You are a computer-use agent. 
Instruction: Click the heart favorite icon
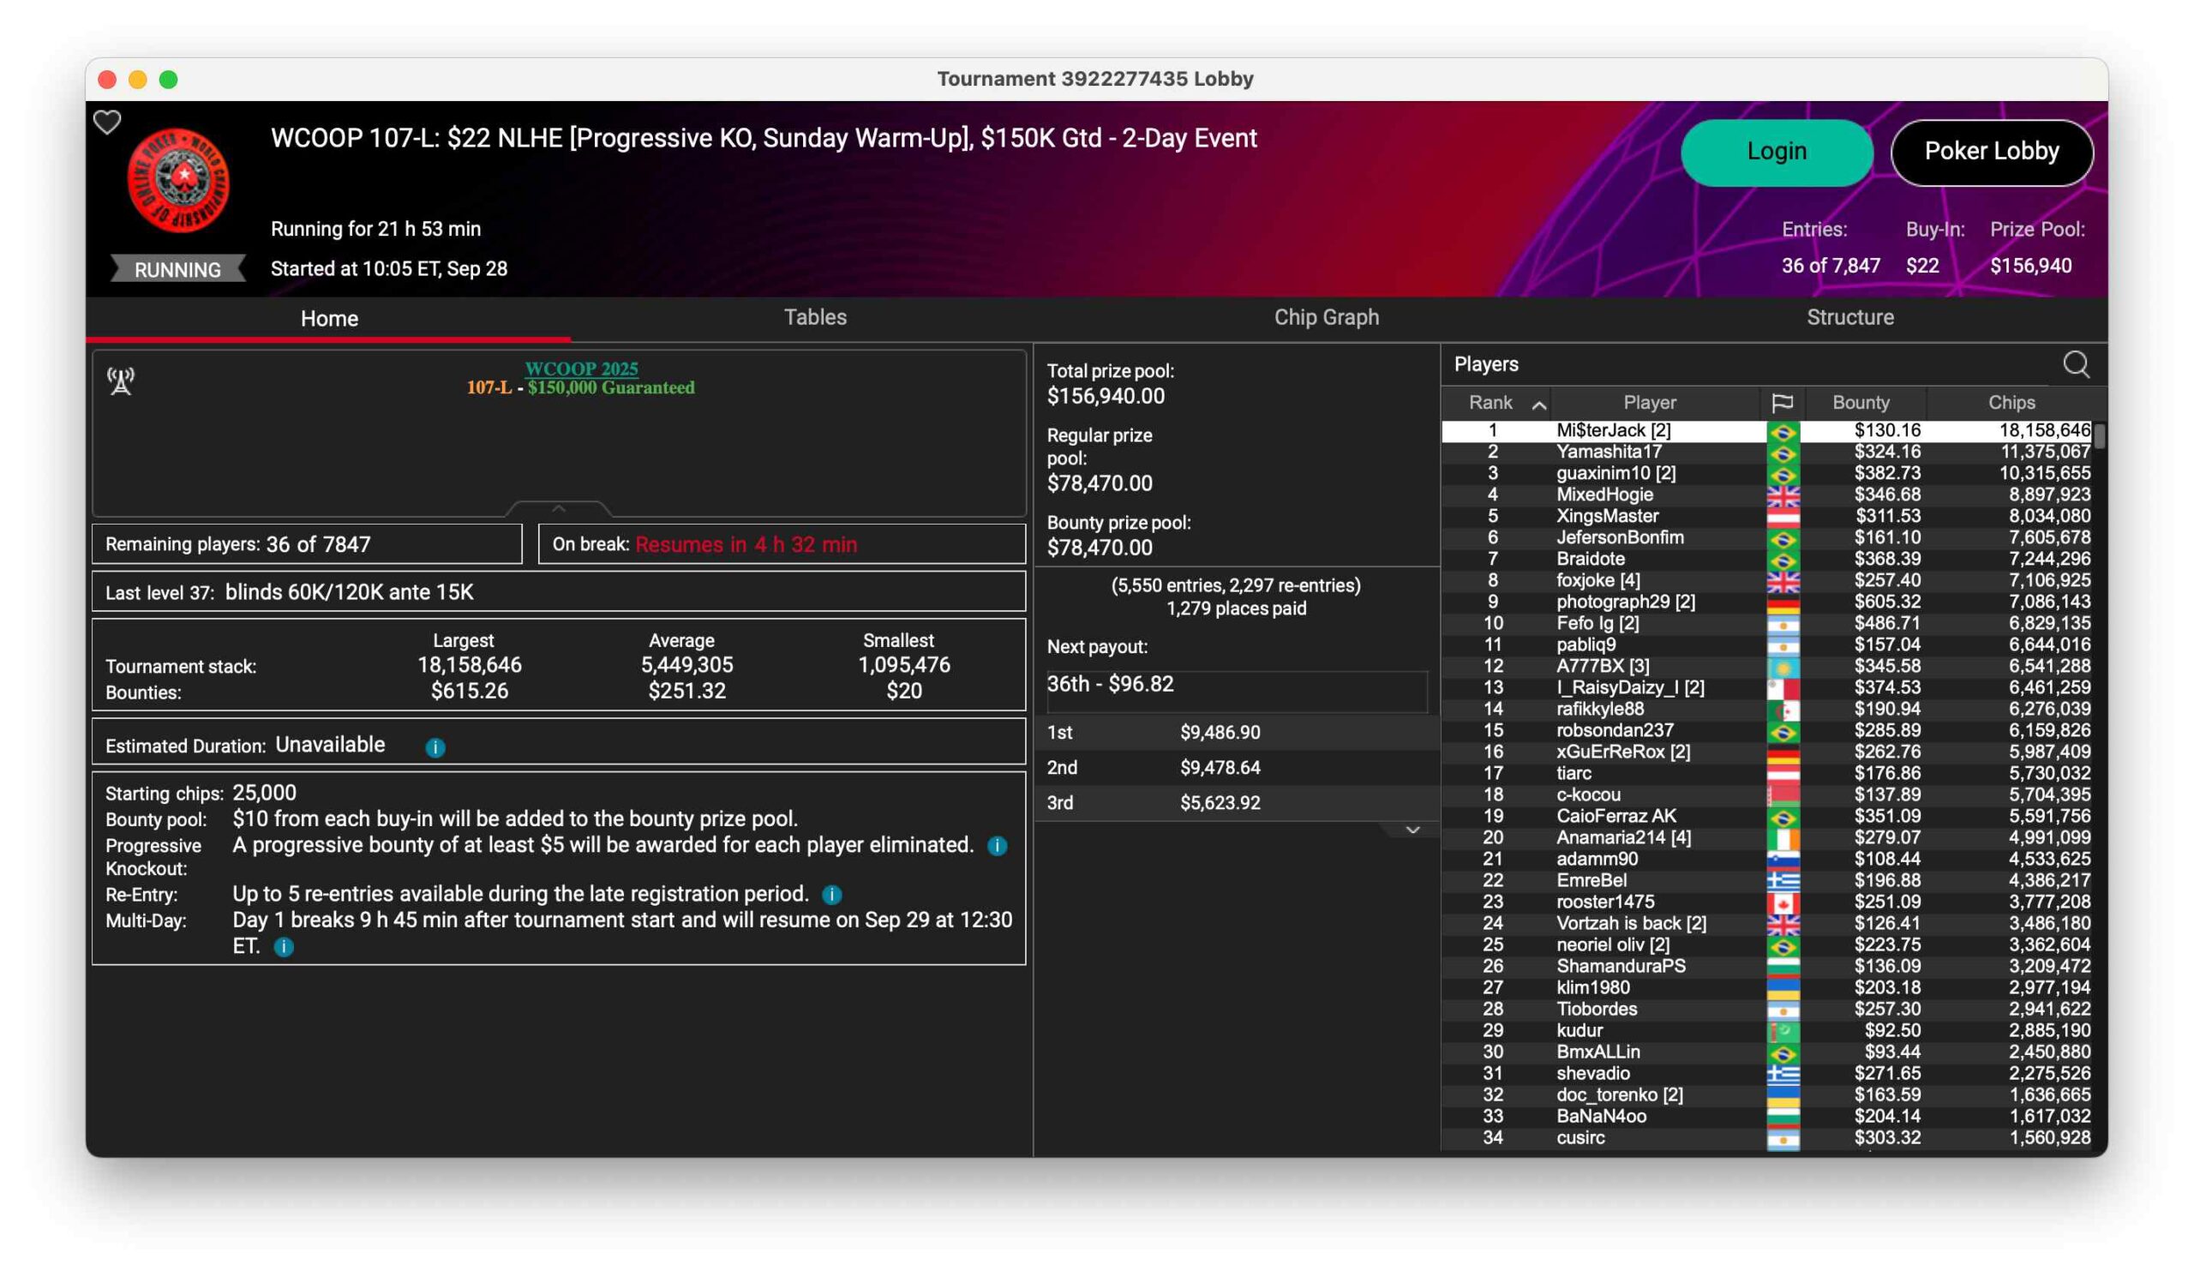coord(107,123)
